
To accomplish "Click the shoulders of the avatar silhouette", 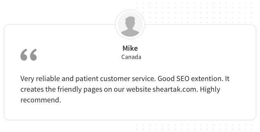I will (x=130, y=33).
